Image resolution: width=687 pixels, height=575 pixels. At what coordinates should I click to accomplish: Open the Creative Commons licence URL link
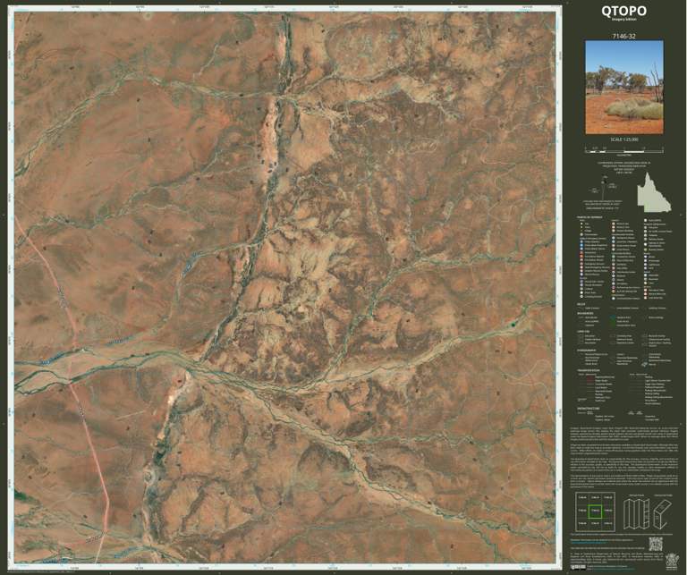click(x=613, y=569)
